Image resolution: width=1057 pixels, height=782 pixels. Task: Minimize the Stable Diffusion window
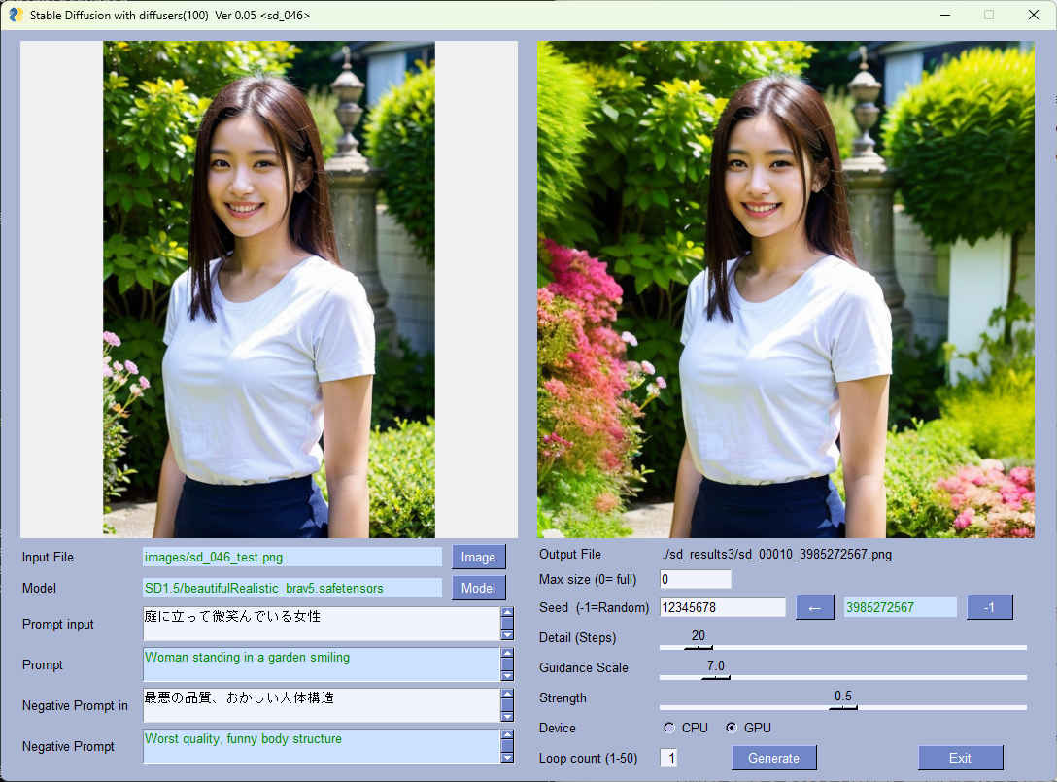tap(946, 15)
